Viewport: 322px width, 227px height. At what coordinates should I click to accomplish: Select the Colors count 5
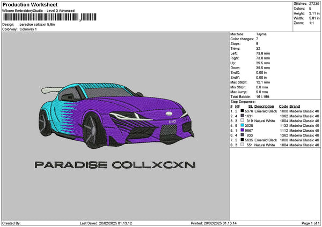tap(310, 9)
